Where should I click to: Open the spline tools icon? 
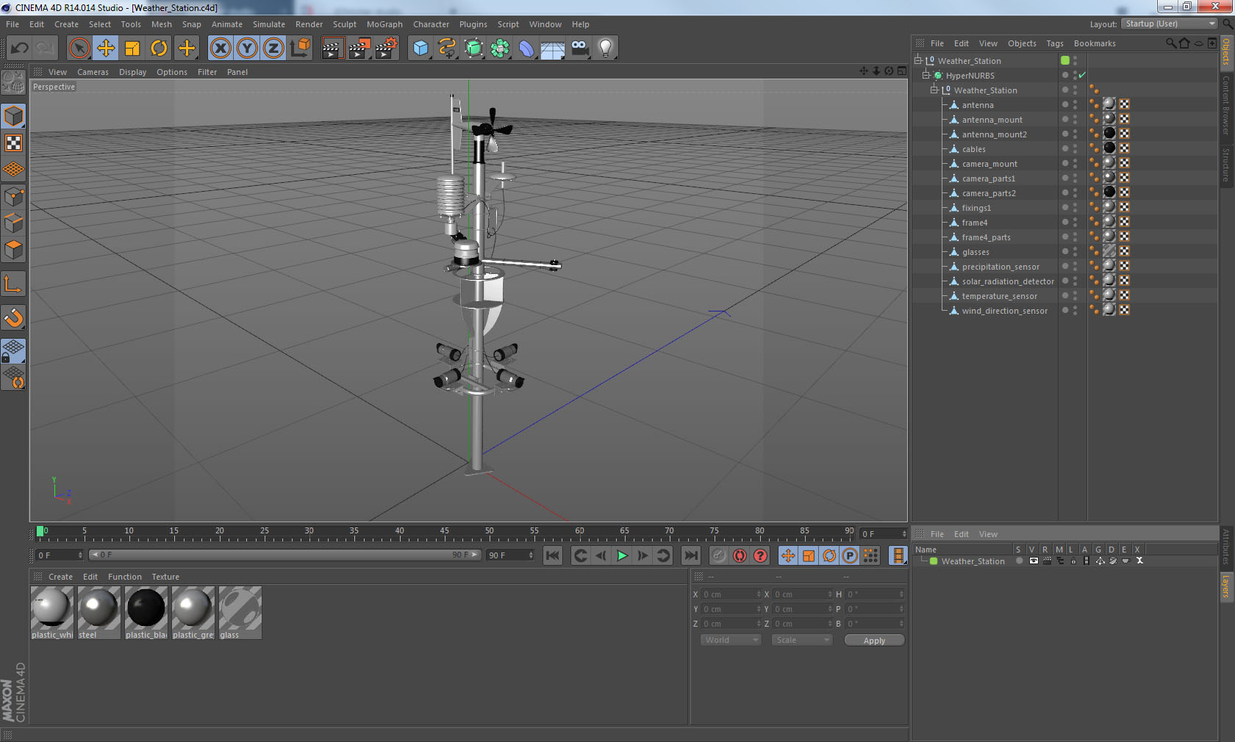(447, 48)
